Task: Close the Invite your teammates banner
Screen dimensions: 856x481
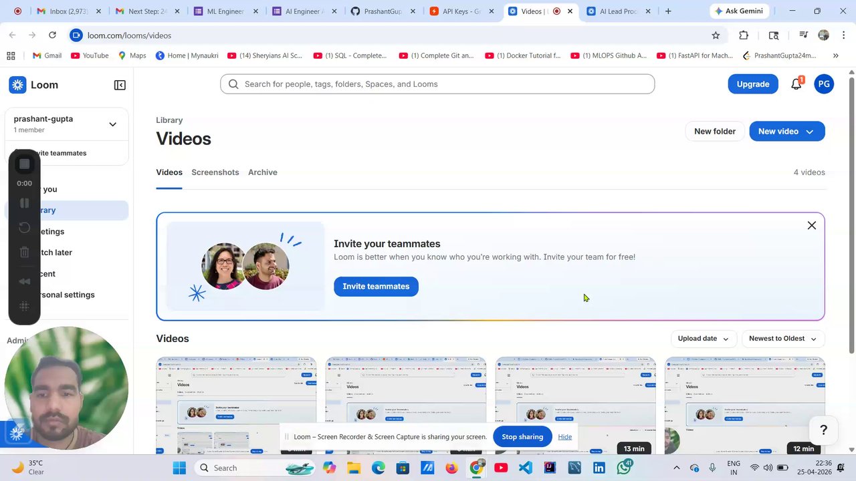Action: pos(811,226)
